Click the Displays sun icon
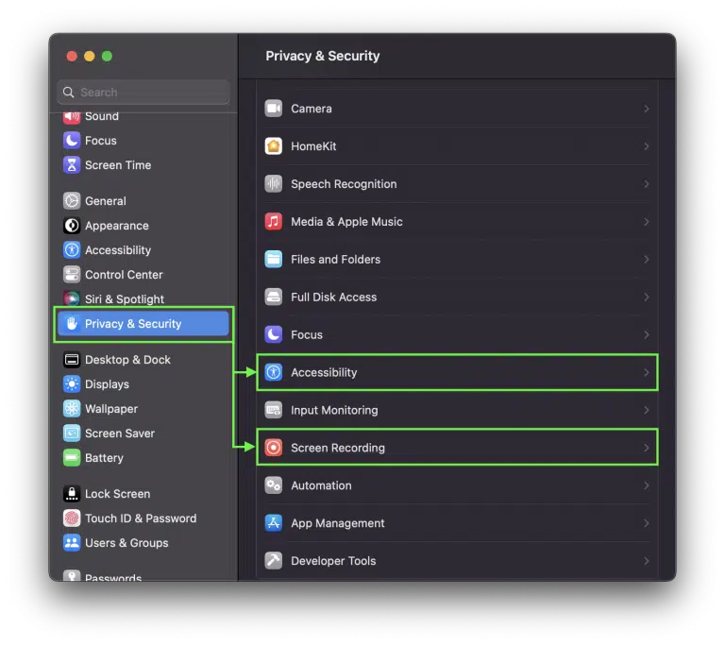The height and width of the screenshot is (646, 725). [x=72, y=384]
